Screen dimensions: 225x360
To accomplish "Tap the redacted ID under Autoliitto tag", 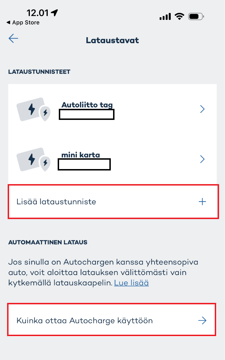I will coord(87,114).
